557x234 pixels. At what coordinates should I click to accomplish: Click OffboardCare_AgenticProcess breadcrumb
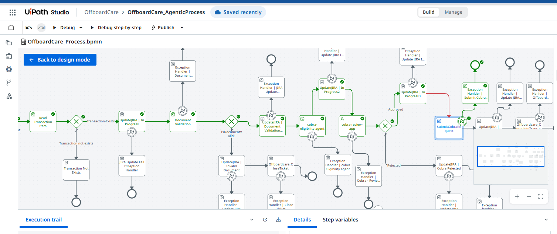pyautogui.click(x=166, y=12)
